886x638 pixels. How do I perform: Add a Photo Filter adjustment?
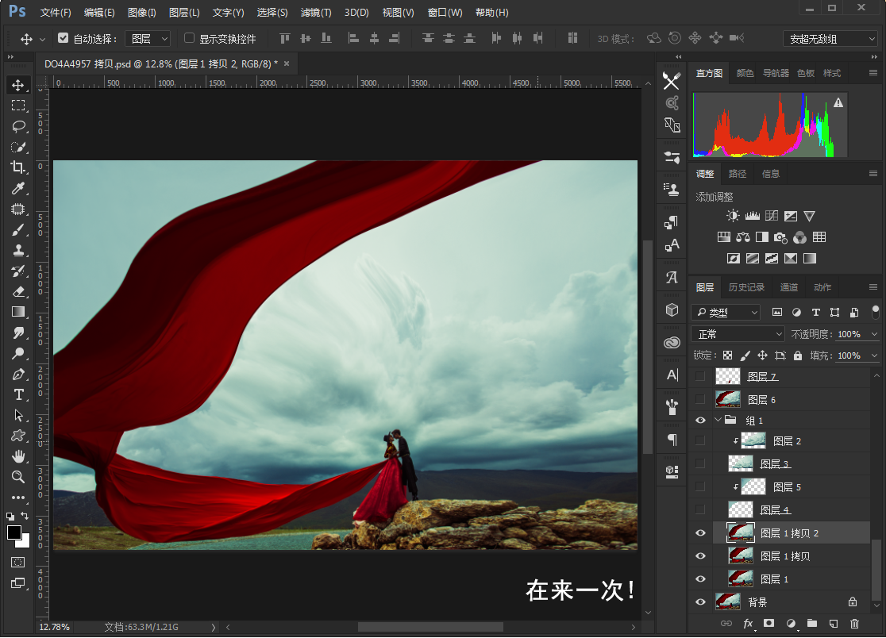click(780, 237)
